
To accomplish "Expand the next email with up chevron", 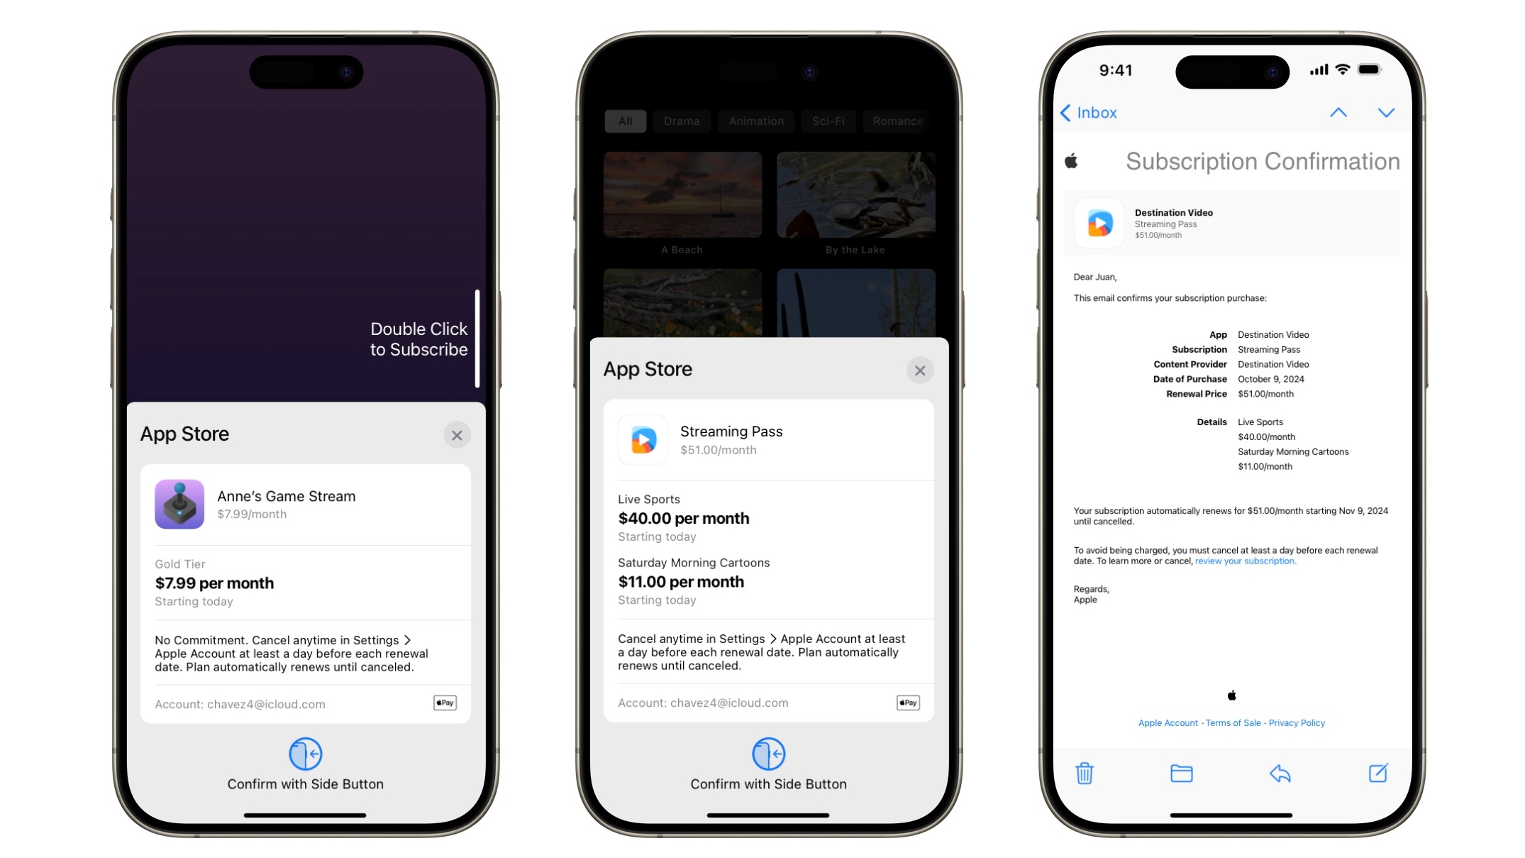I will point(1338,112).
